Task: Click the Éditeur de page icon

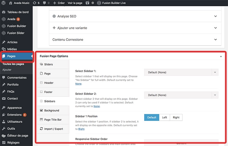Action: 4,136
